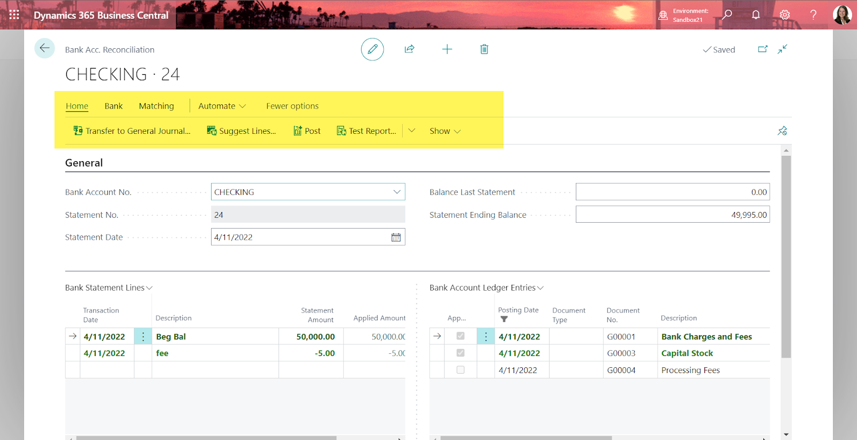
Task: Click the Transaction Date column header
Action: [101, 315]
